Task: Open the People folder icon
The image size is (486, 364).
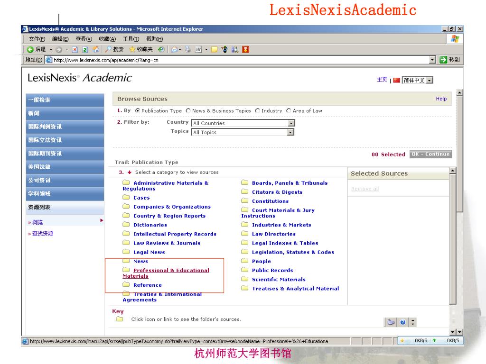Action: [244, 261]
